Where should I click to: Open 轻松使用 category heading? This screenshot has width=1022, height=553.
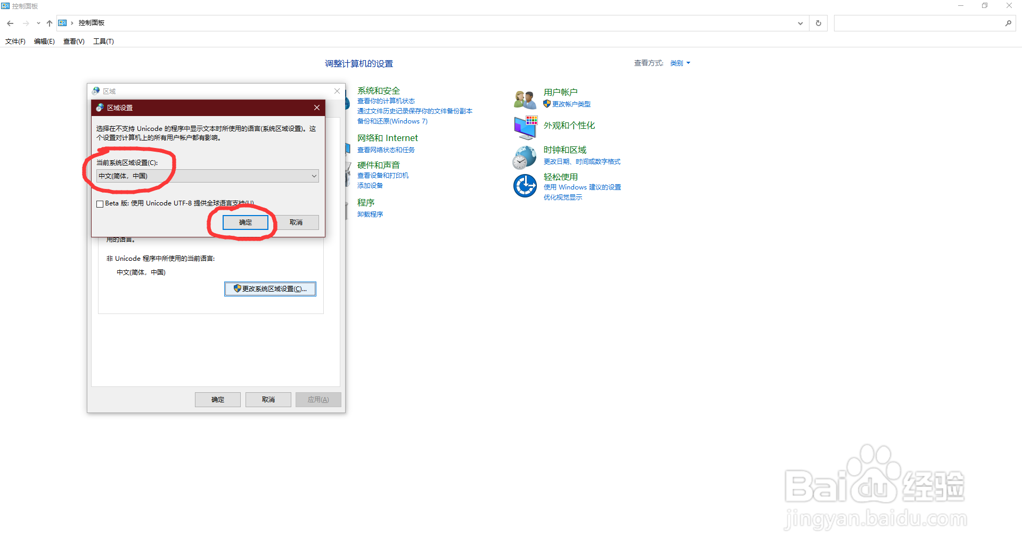560,177
